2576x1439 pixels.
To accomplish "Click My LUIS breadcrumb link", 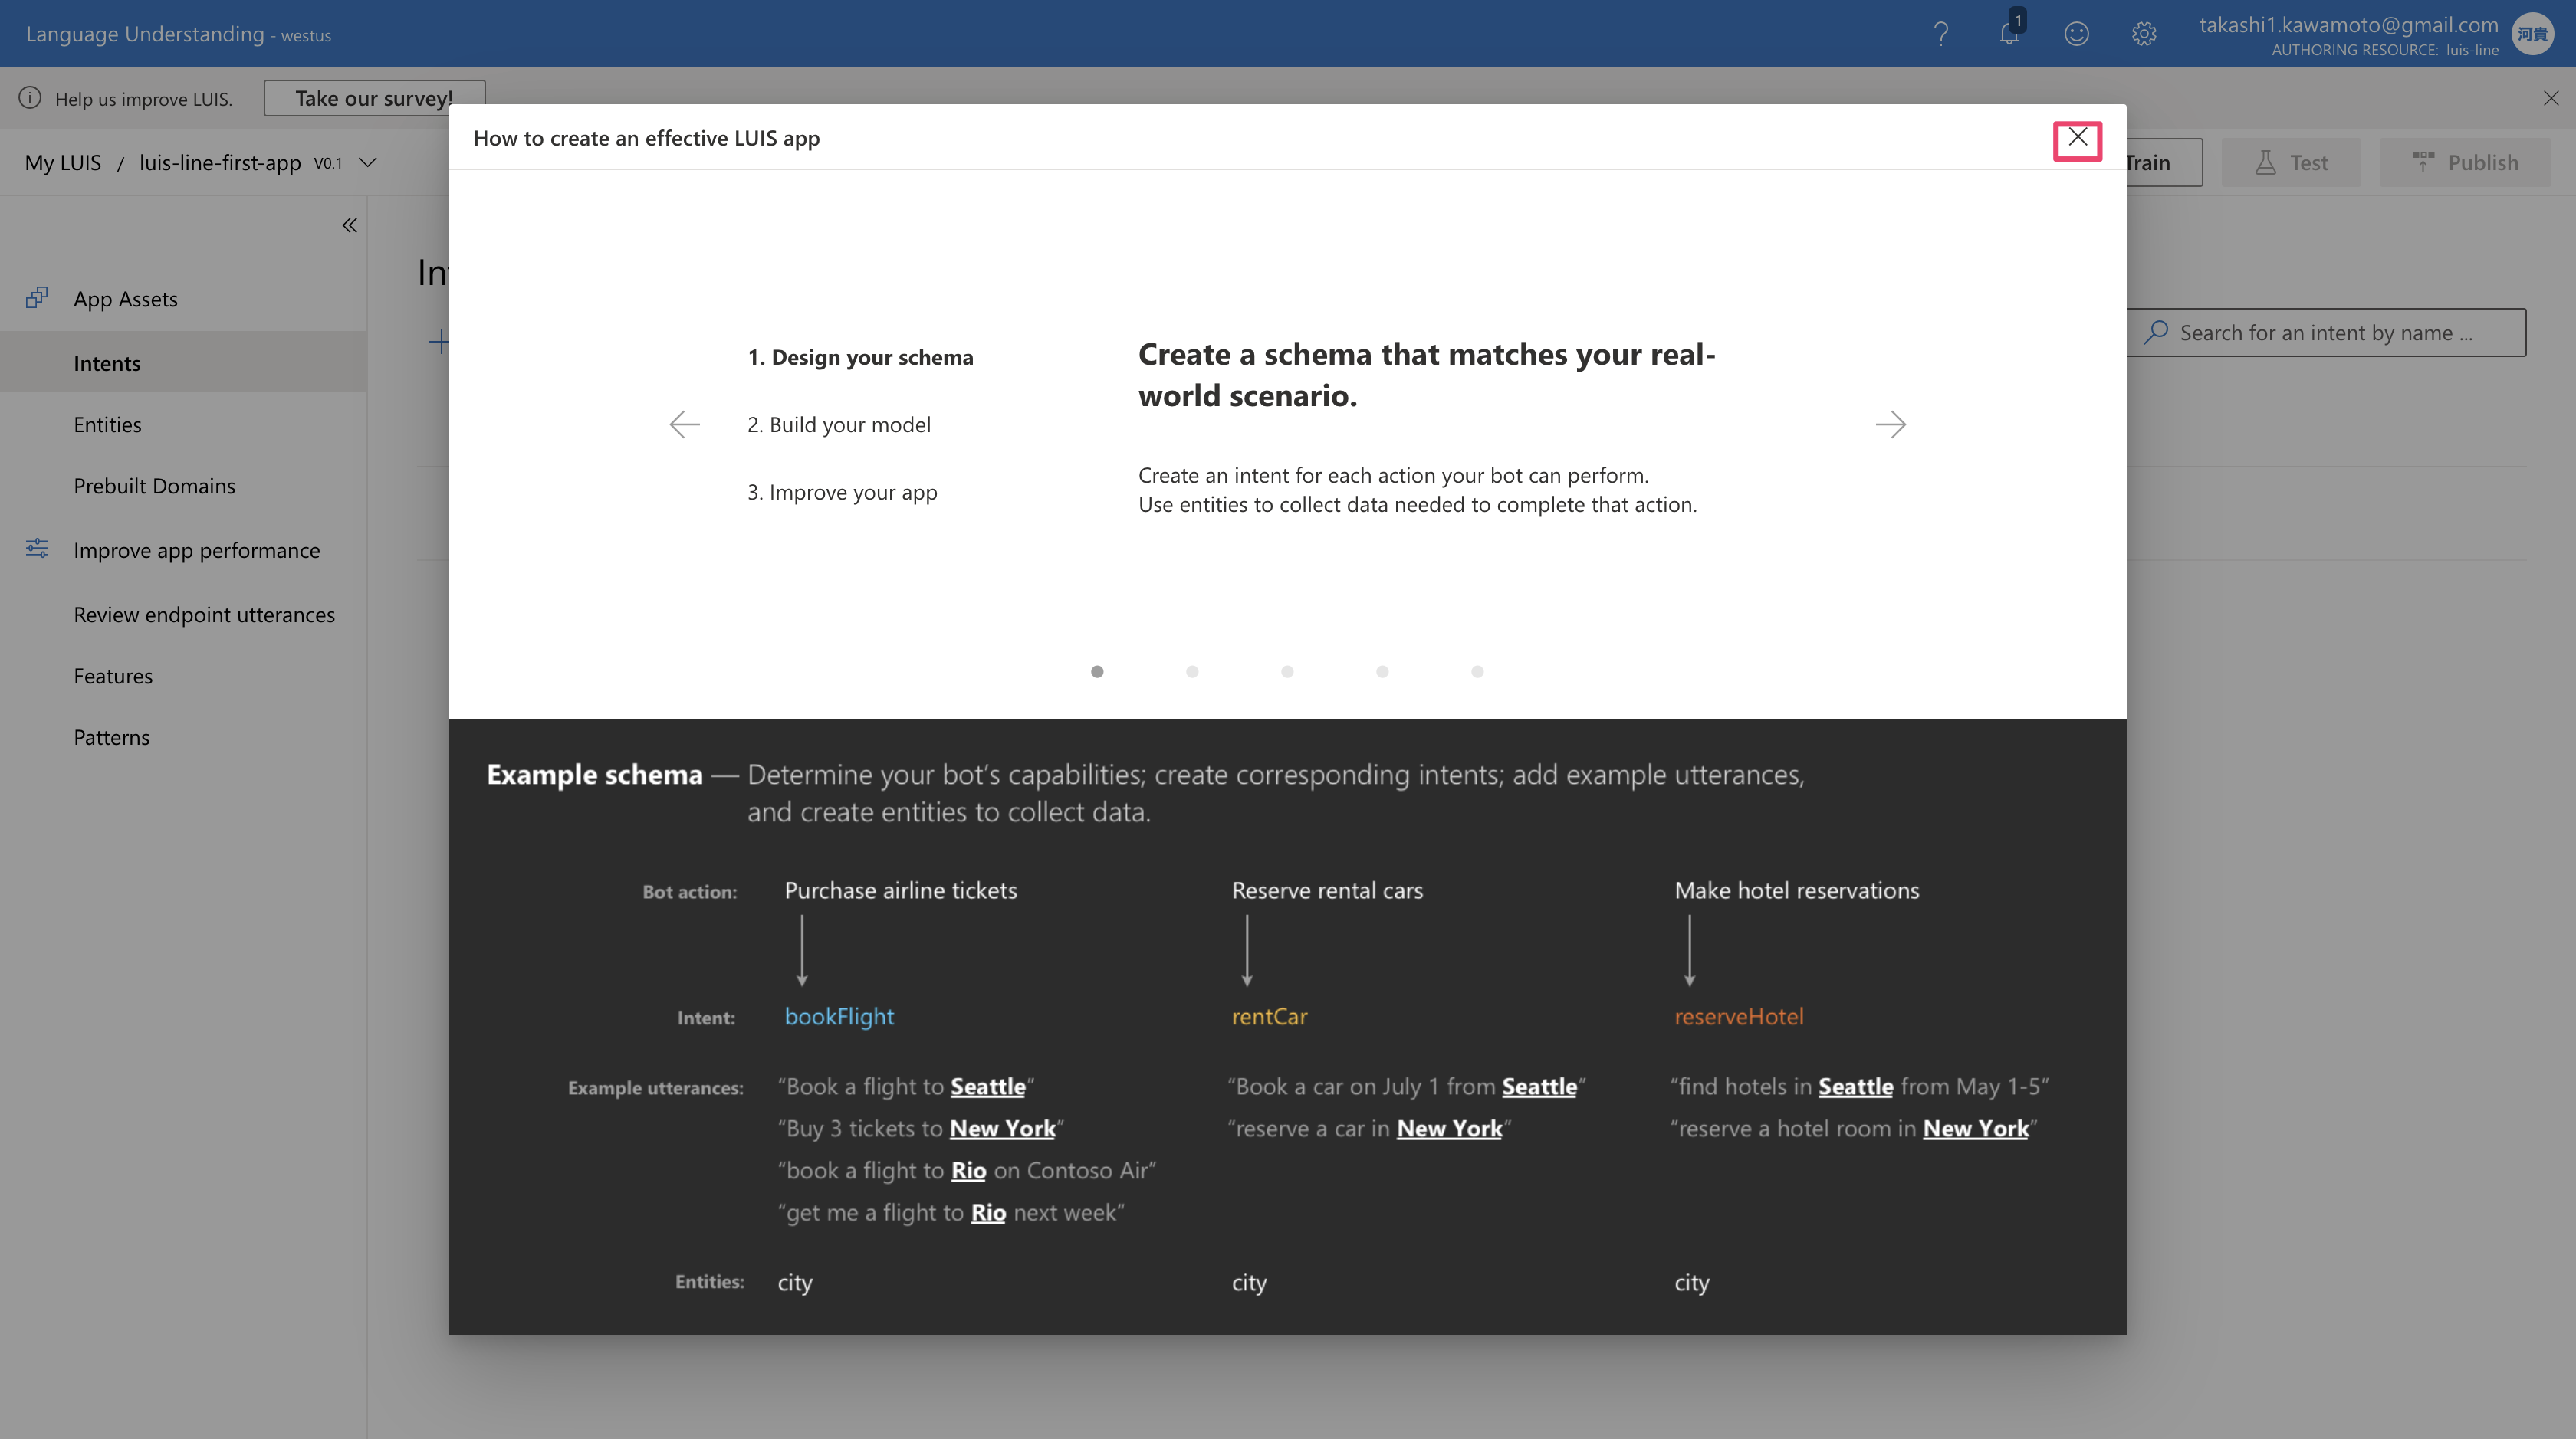I will 63,162.
